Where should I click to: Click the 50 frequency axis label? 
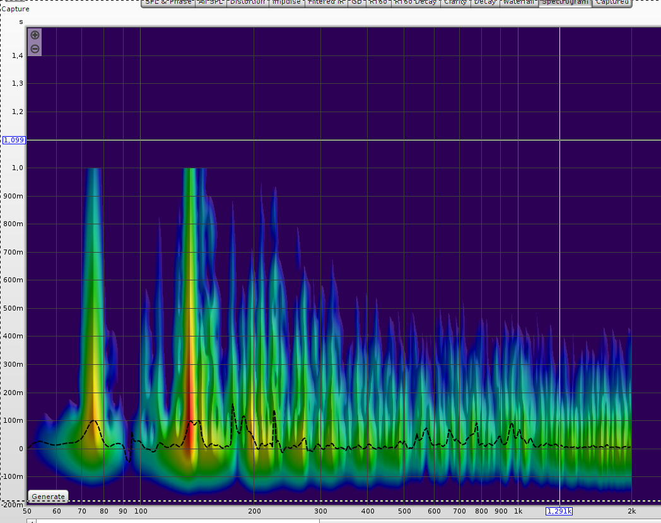pos(27,511)
